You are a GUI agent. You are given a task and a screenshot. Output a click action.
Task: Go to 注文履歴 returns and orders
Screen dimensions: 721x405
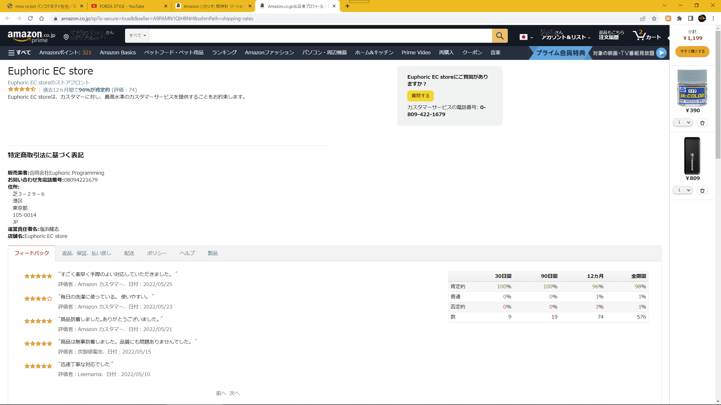tap(611, 35)
